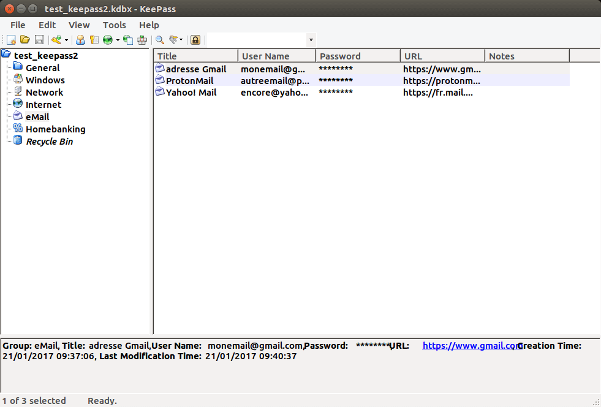Click inside the quick search box
This screenshot has height=407, width=601.
click(x=257, y=40)
